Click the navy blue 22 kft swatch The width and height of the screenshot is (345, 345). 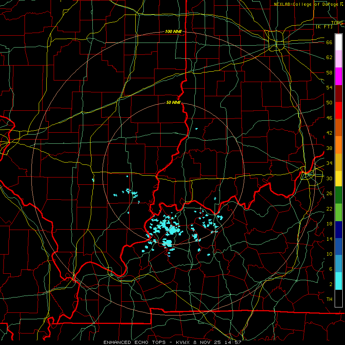338,229
